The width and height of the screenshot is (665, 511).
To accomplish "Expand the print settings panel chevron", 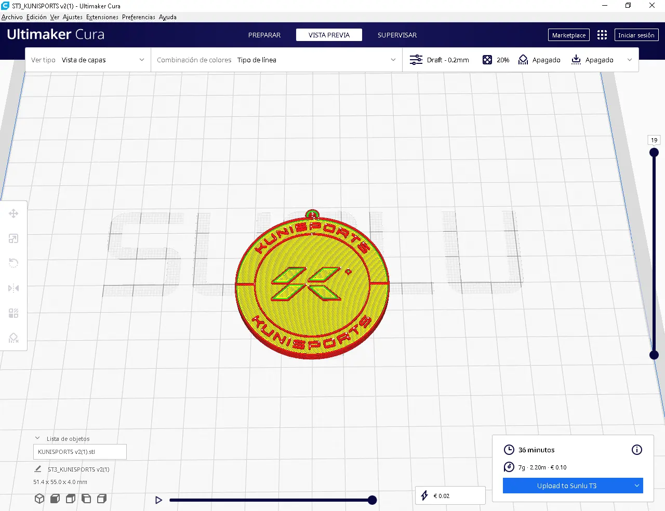I will pyautogui.click(x=630, y=60).
